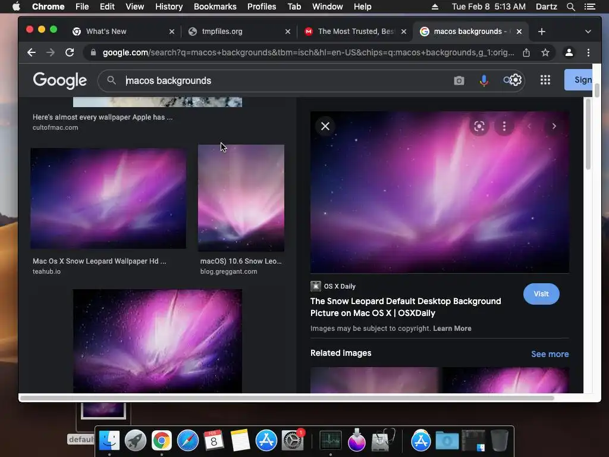Open Control Center list icon
609x457 pixels.
click(590, 7)
